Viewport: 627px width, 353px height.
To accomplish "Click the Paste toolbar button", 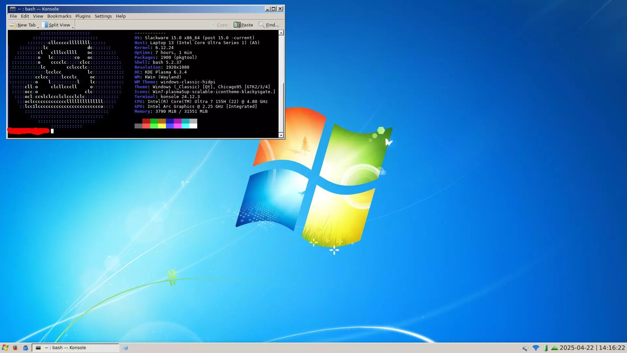I will click(243, 25).
